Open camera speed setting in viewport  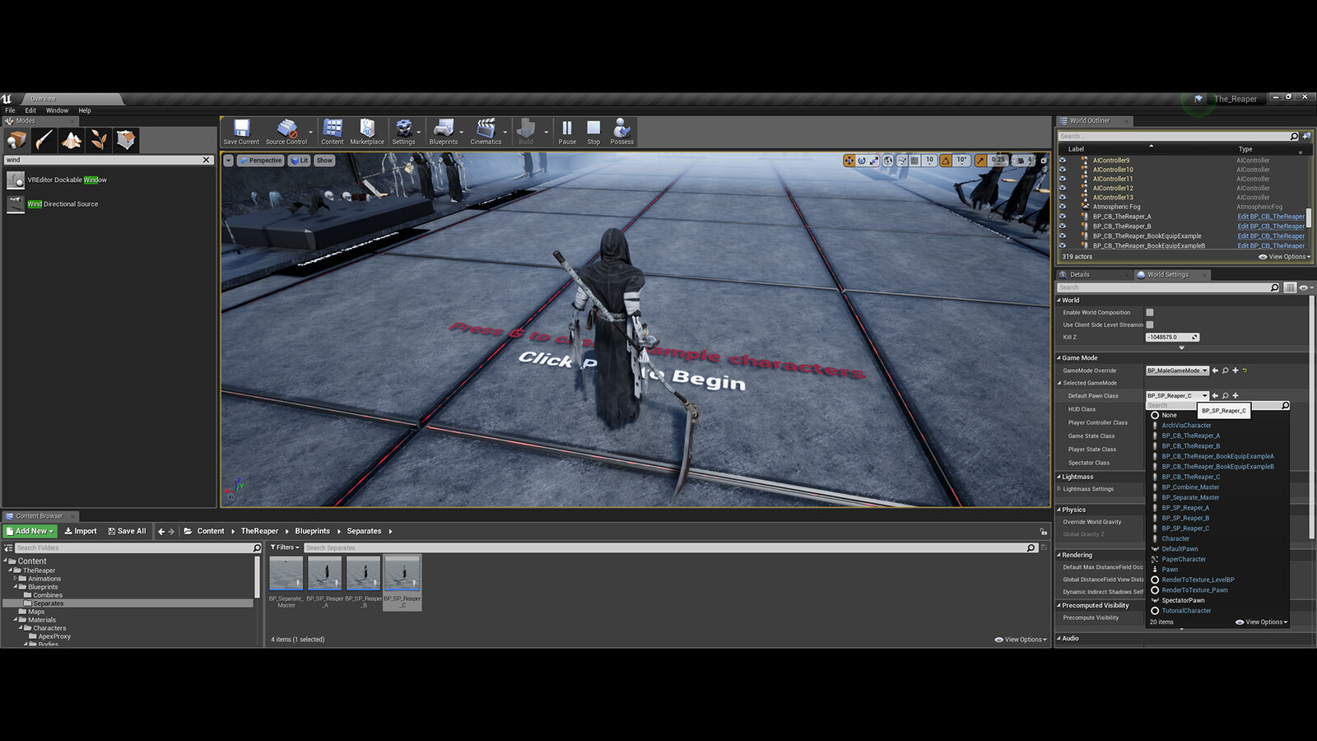(1023, 161)
